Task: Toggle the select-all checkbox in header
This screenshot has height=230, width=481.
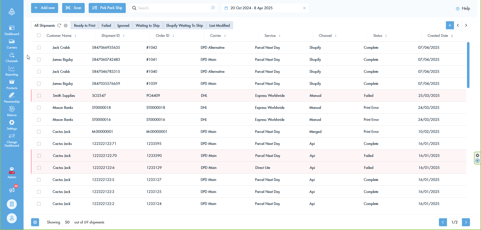Action: 39,35
